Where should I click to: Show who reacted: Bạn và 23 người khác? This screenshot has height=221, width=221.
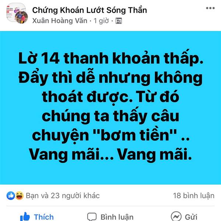tap(63, 196)
